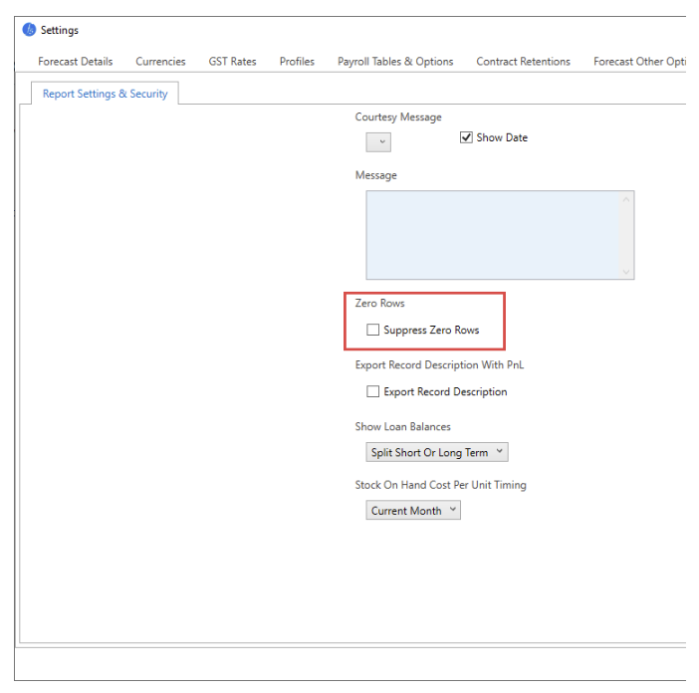Uncheck the Show Date checkbox
699x693 pixels.
466,137
